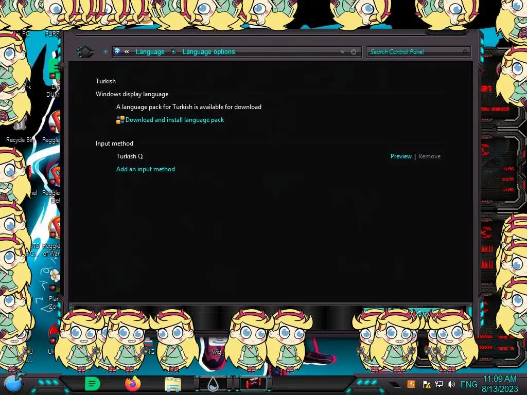Image resolution: width=527 pixels, height=395 pixels.
Task: Click the search magnifier icon
Action: 465,52
